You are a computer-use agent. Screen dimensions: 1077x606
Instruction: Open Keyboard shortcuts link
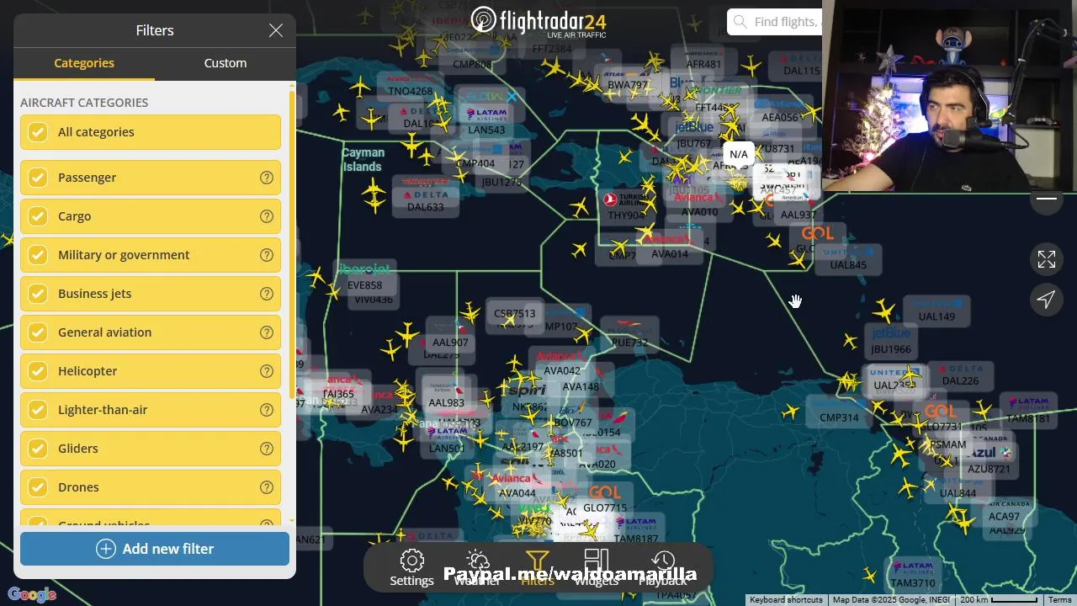point(786,600)
